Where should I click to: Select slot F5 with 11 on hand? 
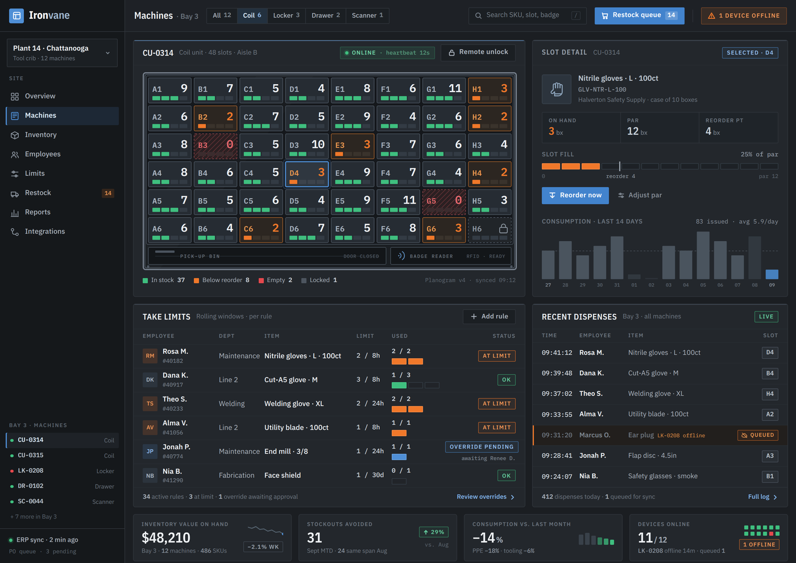click(399, 202)
